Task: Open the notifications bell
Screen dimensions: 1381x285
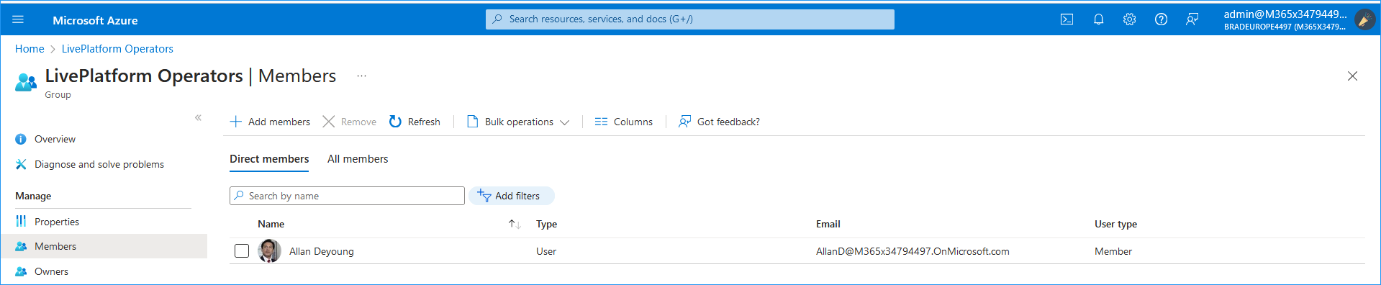Action: pos(1098,19)
